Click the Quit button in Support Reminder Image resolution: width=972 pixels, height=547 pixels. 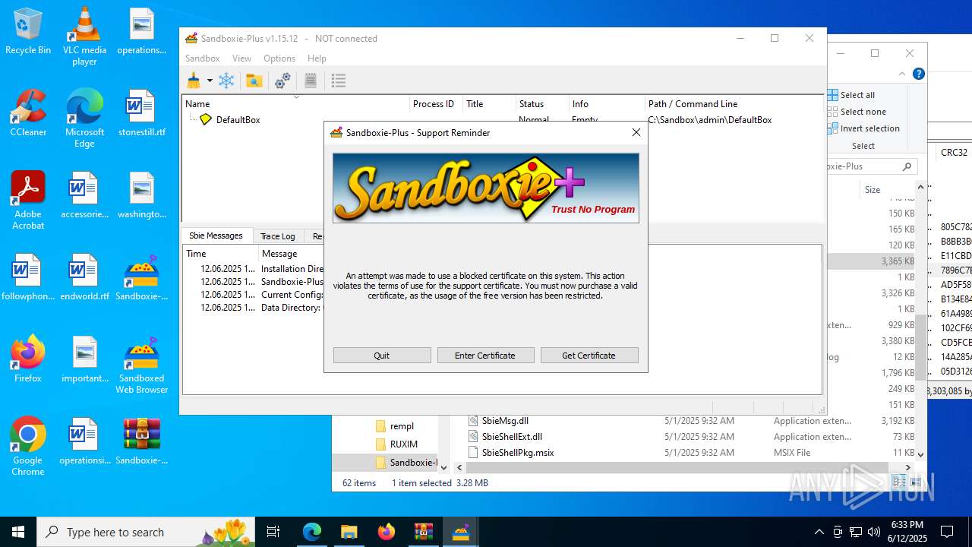382,356
